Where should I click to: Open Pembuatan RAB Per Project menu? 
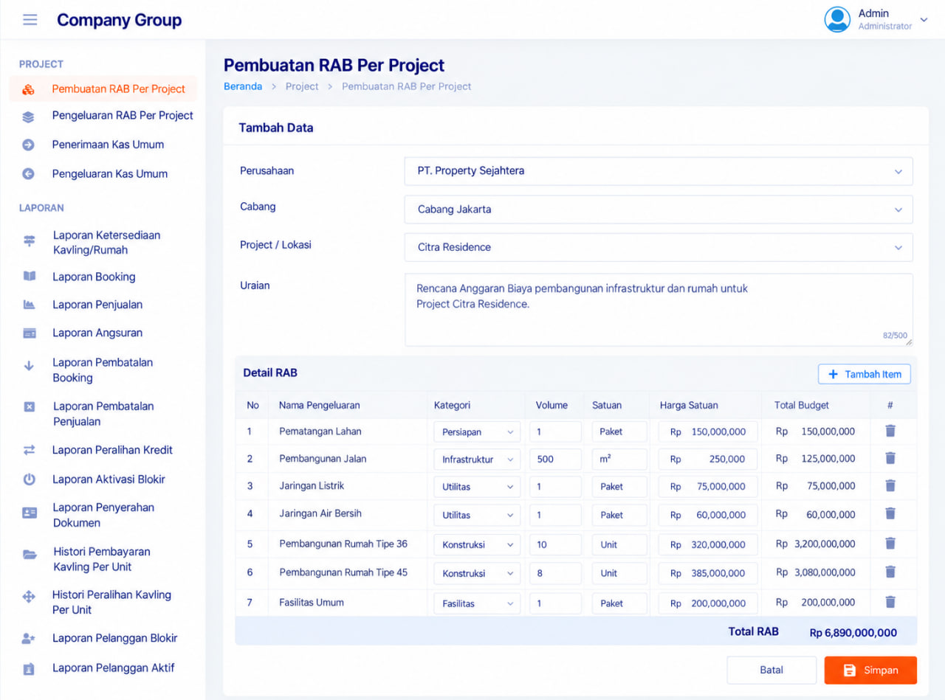click(x=103, y=89)
